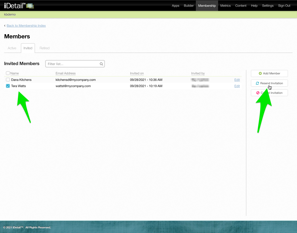The width and height of the screenshot is (297, 233).
Task: Switch to the Active members tab
Action: [x=12, y=48]
